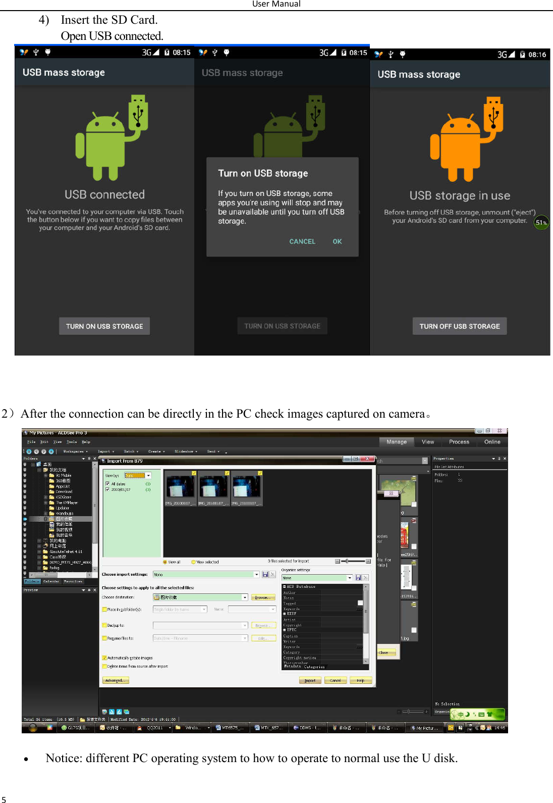553x803 pixels.
Task: Click the up-folder arrow icon in ACDSee toolbar
Action: pos(51,451)
